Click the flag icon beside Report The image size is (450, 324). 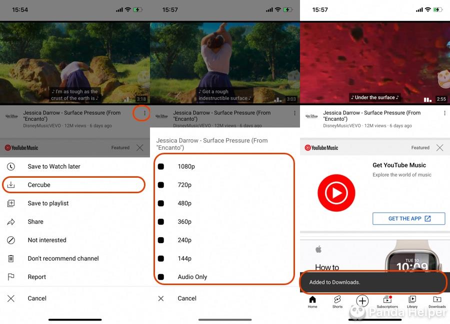11,277
